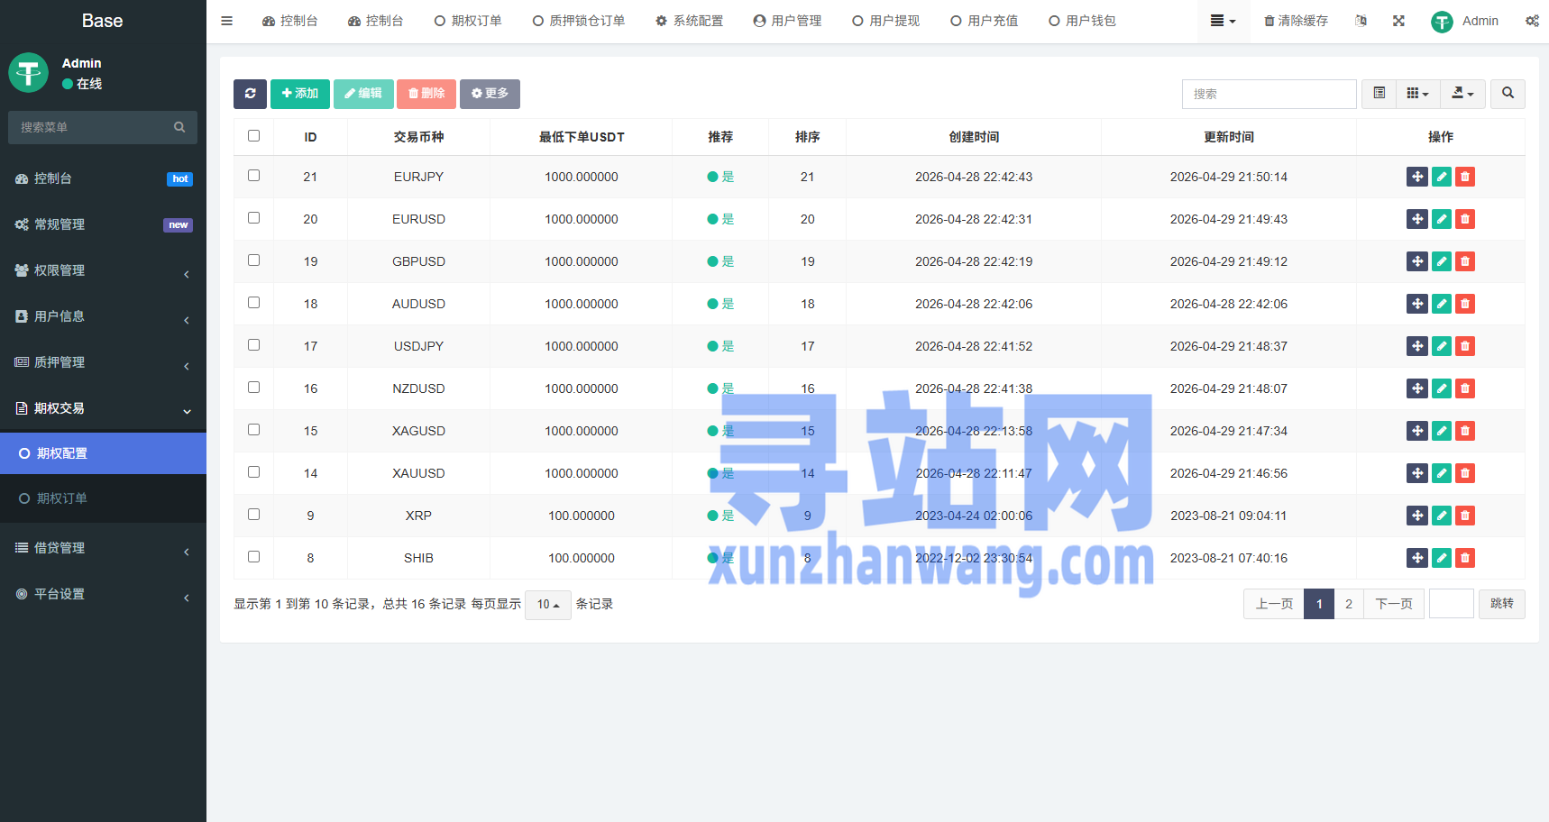Check the checkbox for EURJPY row
The image size is (1549, 822).
pyautogui.click(x=253, y=176)
